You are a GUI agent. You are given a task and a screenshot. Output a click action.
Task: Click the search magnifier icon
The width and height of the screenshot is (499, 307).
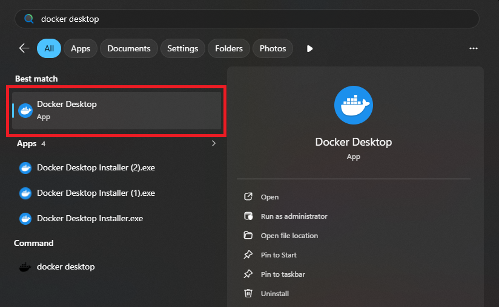[x=29, y=19]
